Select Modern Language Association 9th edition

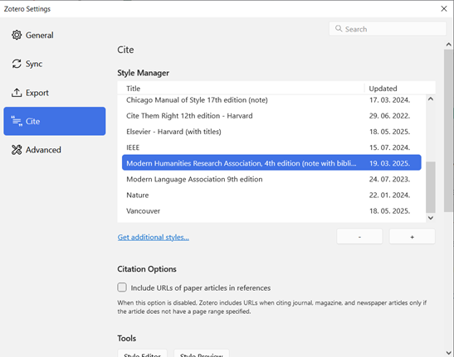coord(271,179)
